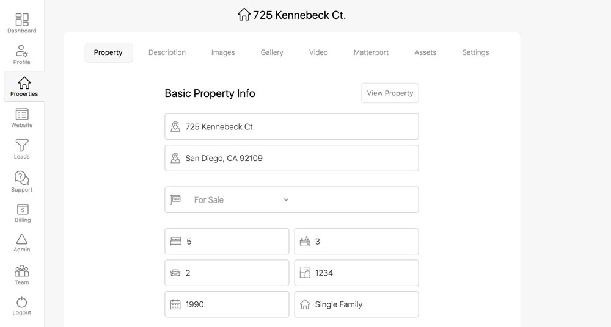Open the Single Family property type field

(357, 304)
